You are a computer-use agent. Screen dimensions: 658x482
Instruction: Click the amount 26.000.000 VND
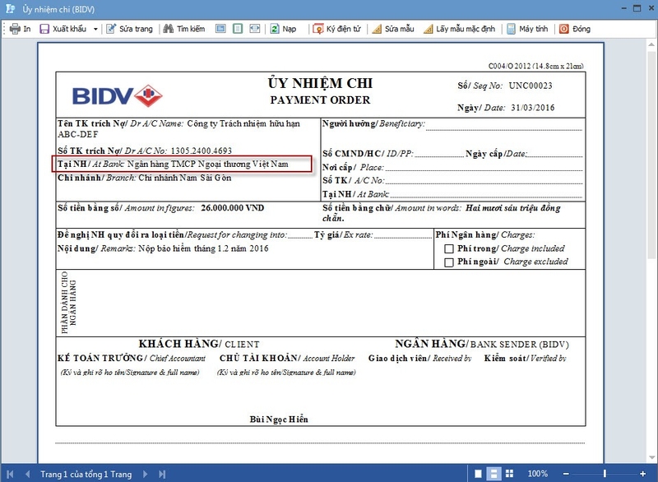click(233, 207)
